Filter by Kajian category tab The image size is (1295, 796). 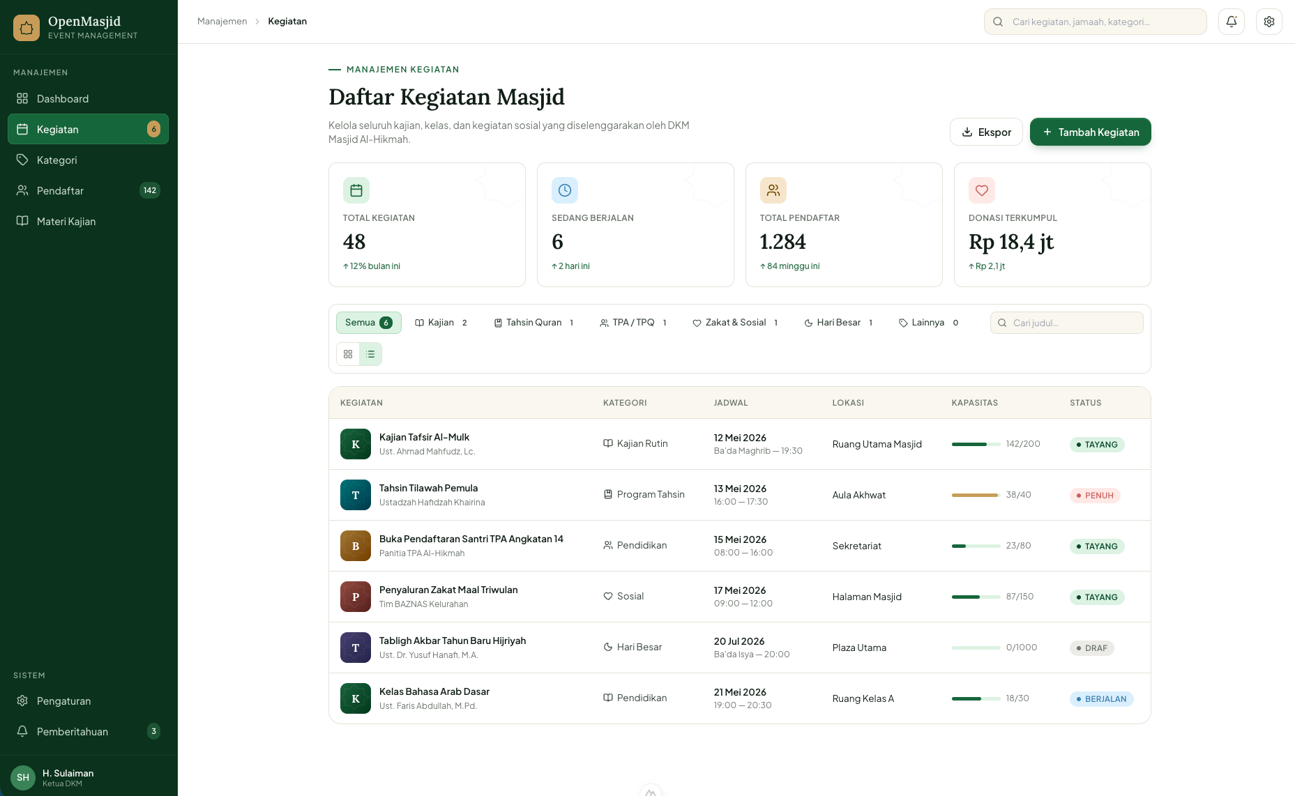coord(441,323)
